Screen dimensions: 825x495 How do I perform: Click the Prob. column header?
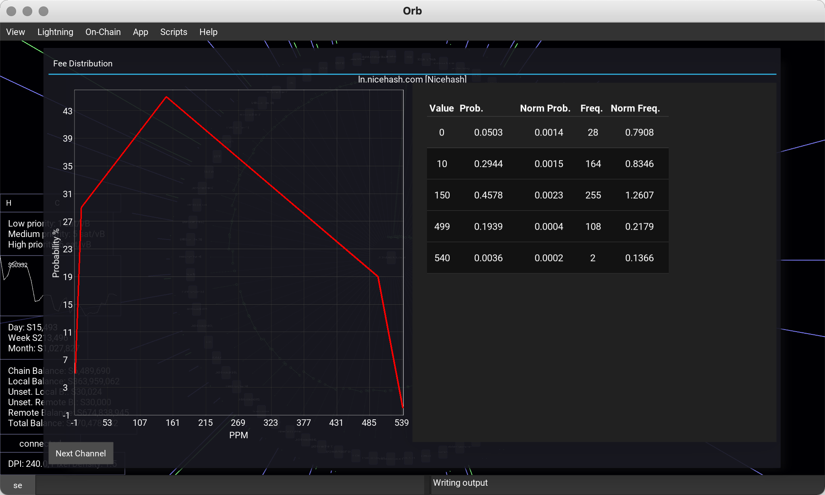tap(471, 108)
